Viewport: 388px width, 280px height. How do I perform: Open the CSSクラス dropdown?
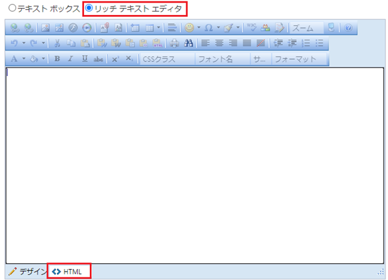[x=167, y=59]
